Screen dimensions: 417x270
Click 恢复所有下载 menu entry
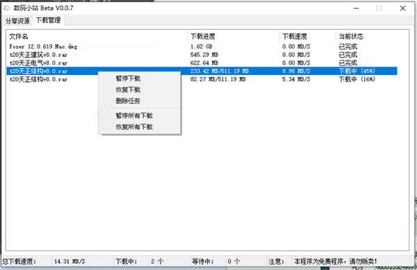134,127
